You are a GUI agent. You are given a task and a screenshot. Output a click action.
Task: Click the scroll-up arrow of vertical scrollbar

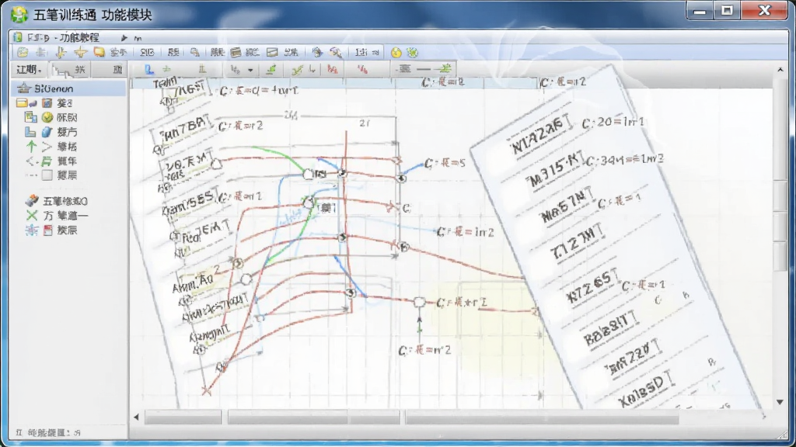point(780,69)
